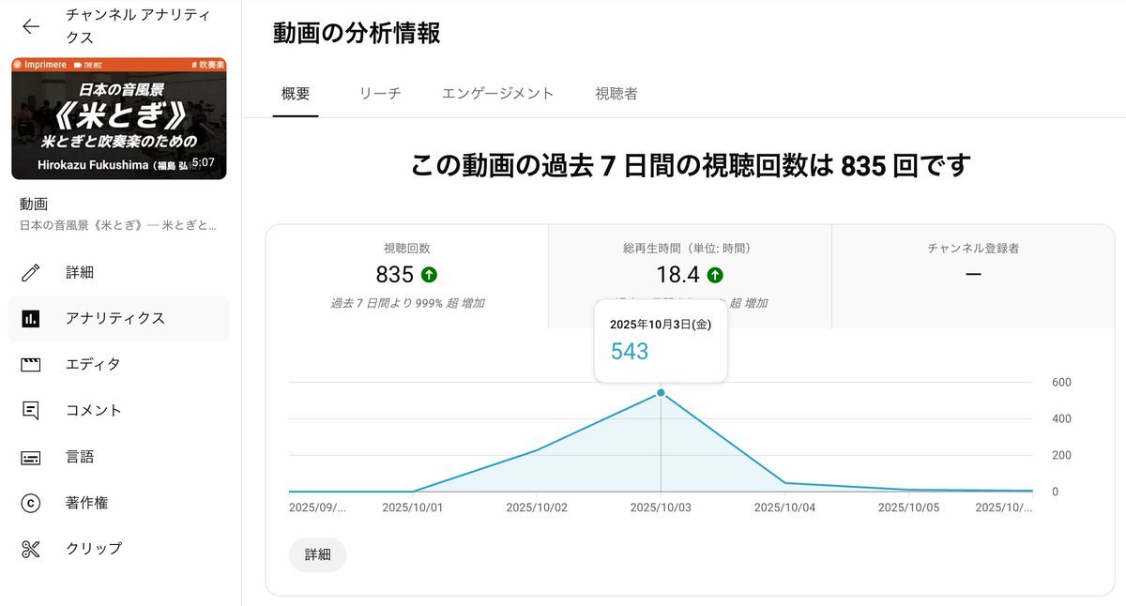Select the チャンネル登録者 metric card
The image size is (1126, 606).
point(973,277)
